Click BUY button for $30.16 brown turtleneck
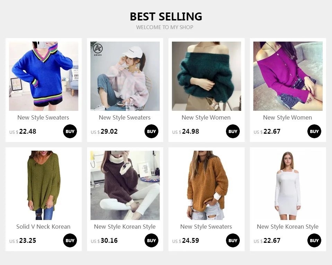The height and width of the screenshot is (265, 332). (x=151, y=240)
